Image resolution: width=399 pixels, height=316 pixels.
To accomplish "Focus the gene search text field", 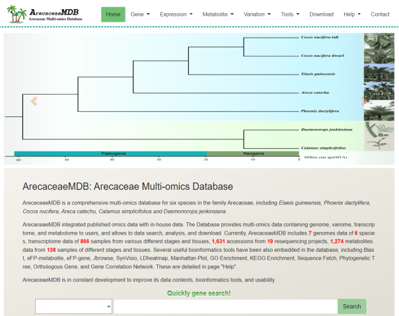I will pyautogui.click(x=226, y=306).
